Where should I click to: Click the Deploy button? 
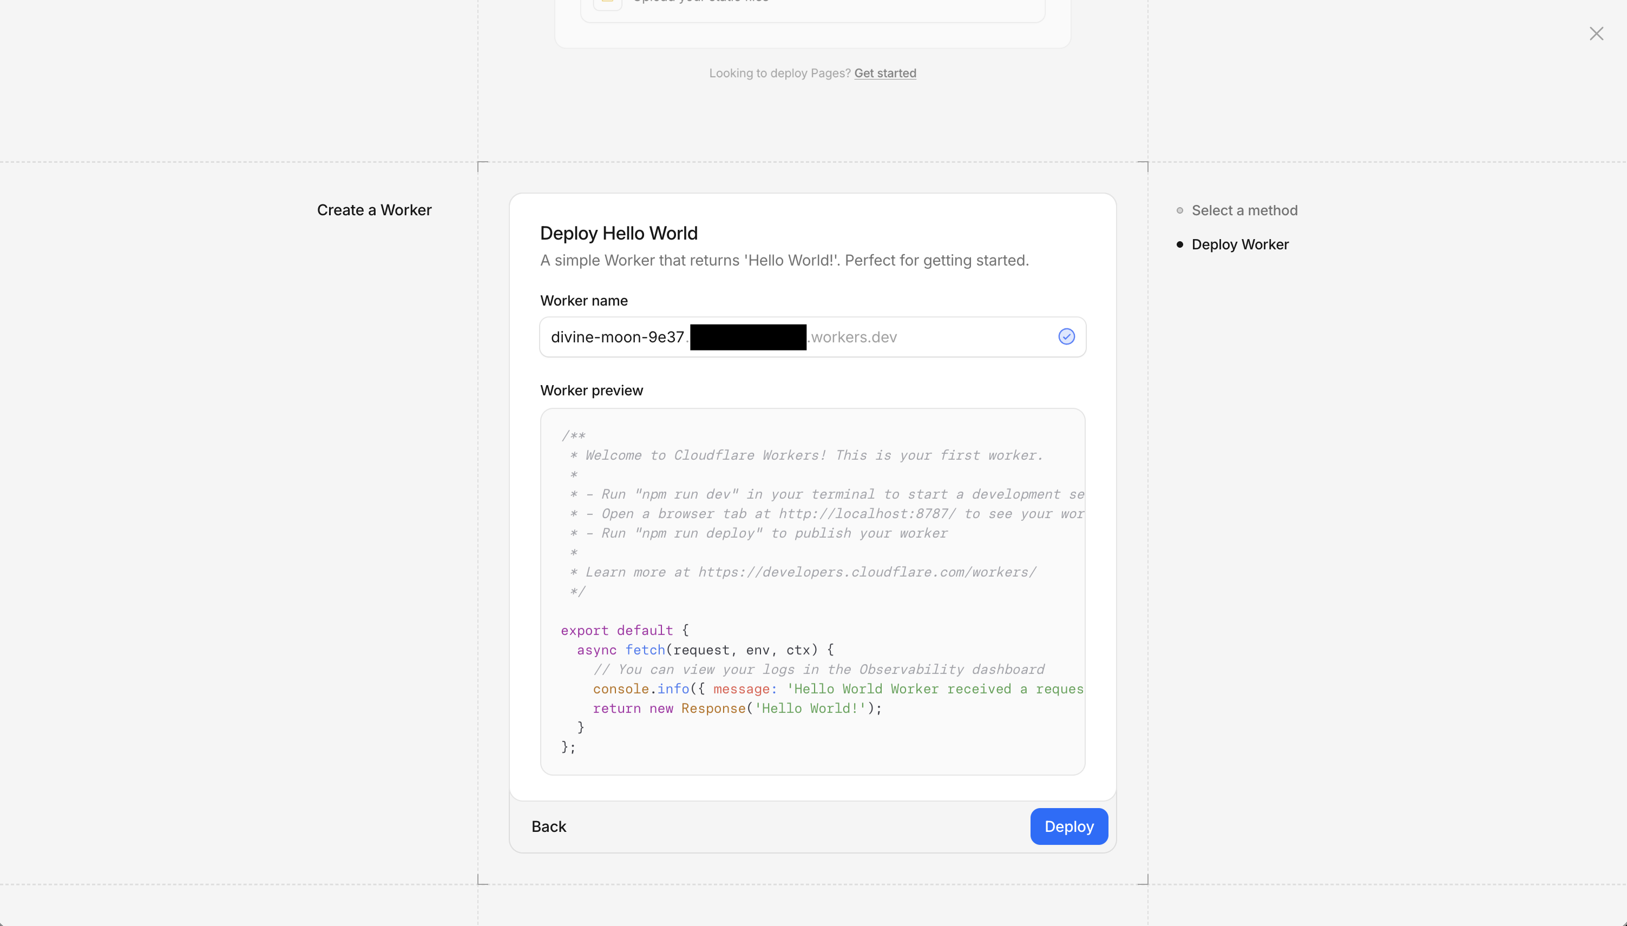(x=1068, y=826)
